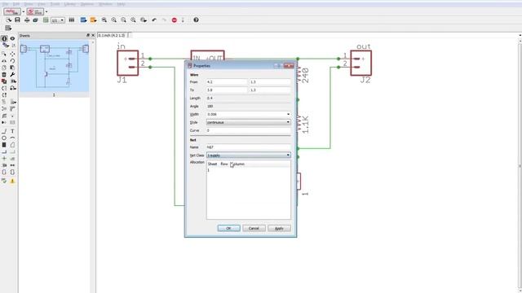522x293 pixels.
Task: Select the Polygon tool
Action: [12, 145]
